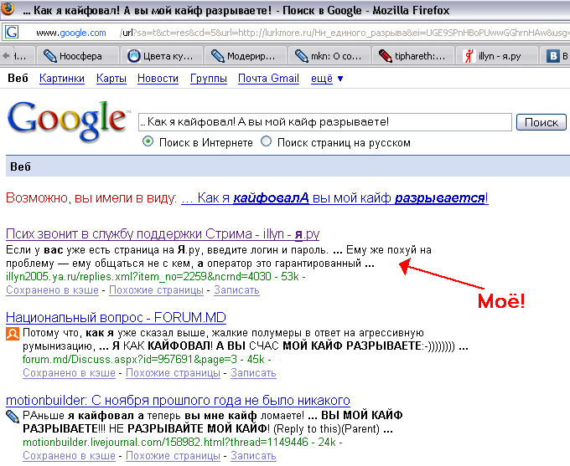Click the red figure icon on illyn - я.ру tab
Viewport: 570px width, 466px height.
tap(469, 56)
